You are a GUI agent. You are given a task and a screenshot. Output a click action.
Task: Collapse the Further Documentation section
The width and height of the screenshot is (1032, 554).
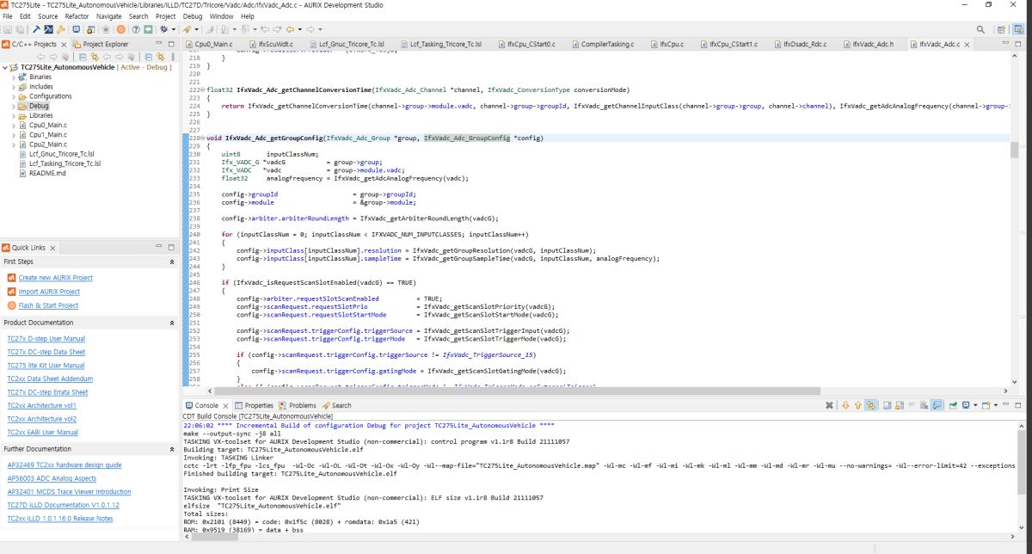tap(171, 449)
